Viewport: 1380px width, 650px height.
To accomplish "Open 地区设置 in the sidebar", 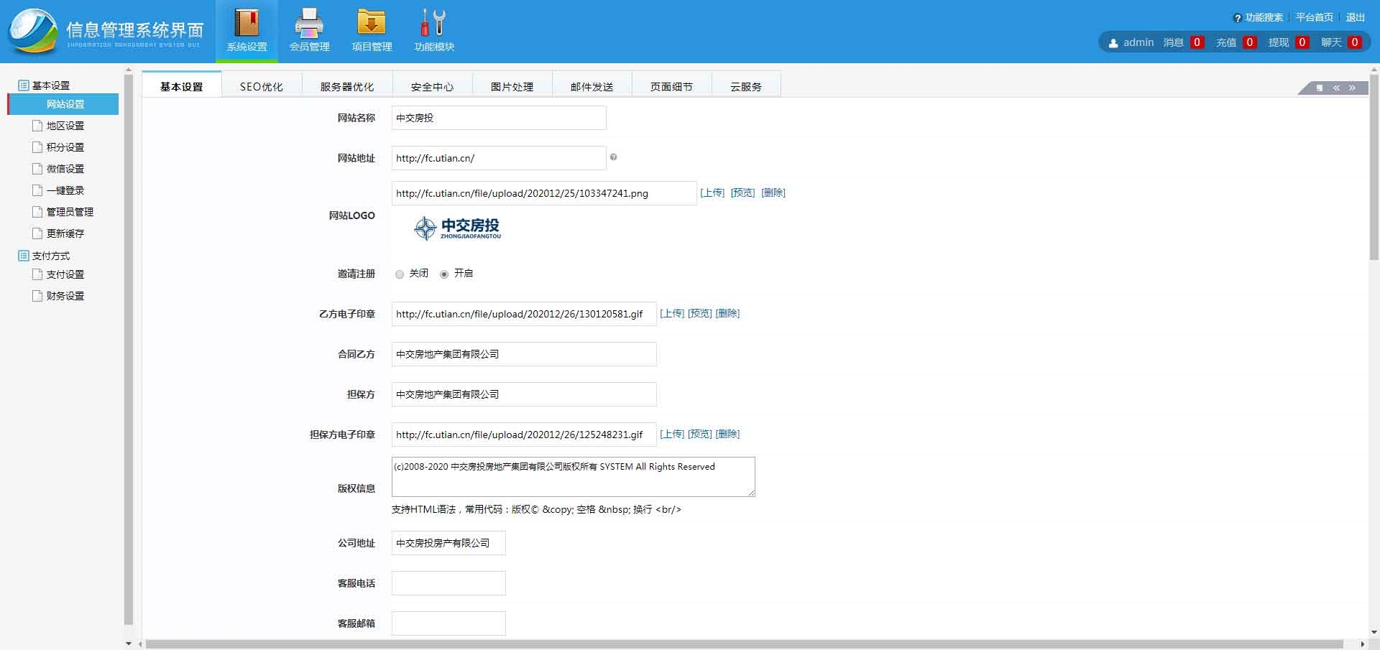I will [x=65, y=126].
